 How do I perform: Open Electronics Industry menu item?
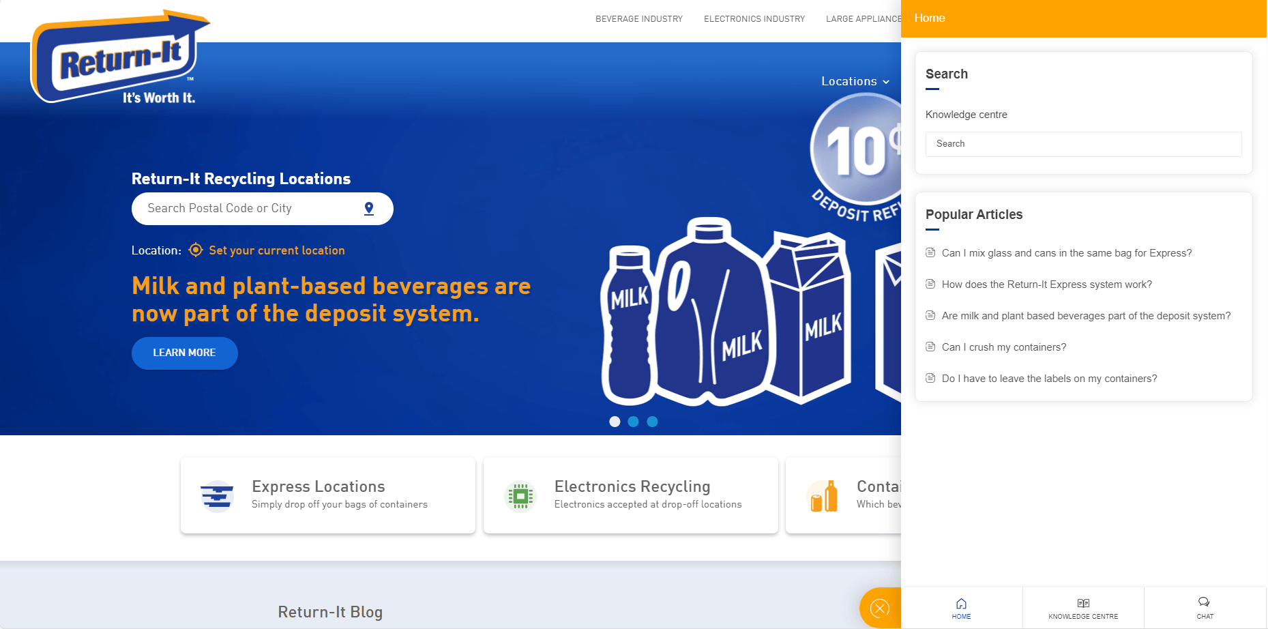pyautogui.click(x=754, y=19)
